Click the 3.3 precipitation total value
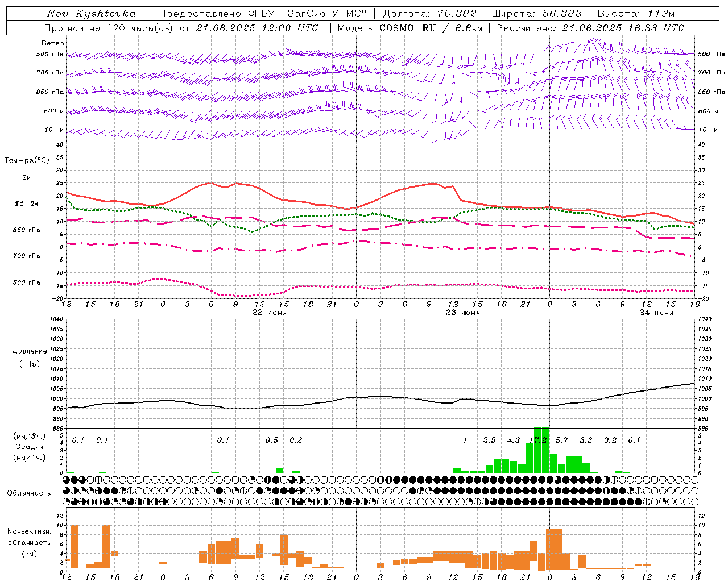The image size is (728, 582). [x=586, y=440]
